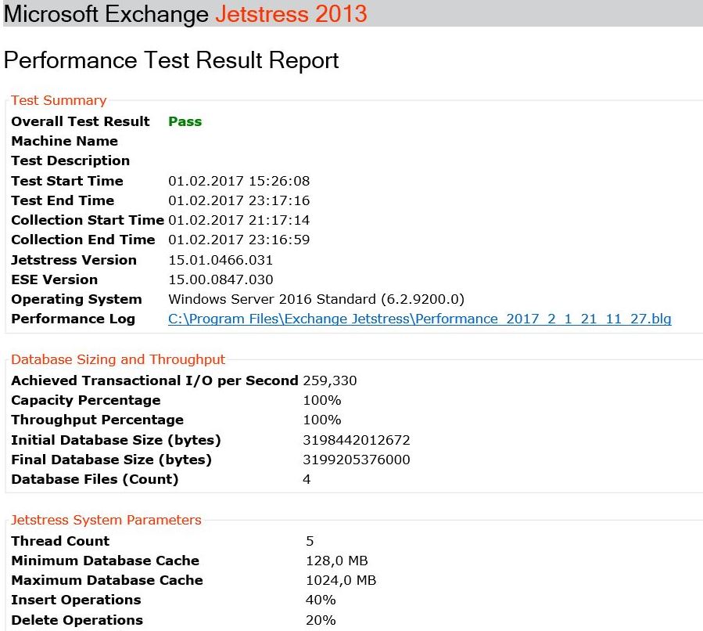Open the Performance Log .blg file link
Image resolution: width=703 pixels, height=631 pixels.
coord(419,319)
